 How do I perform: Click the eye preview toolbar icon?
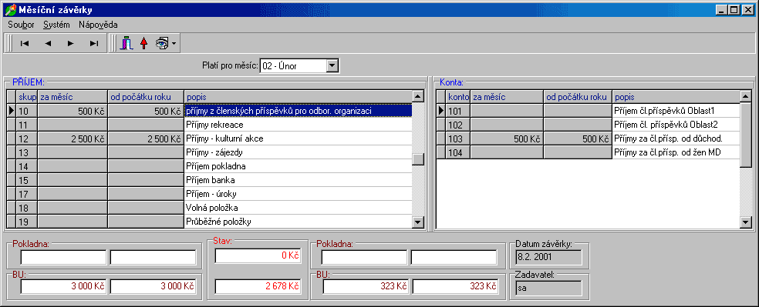point(161,43)
